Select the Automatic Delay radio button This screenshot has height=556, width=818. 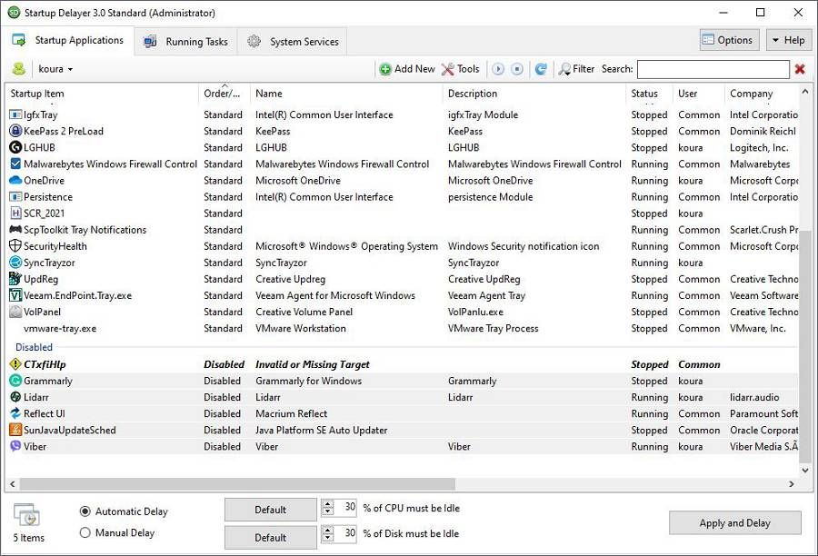pos(86,511)
